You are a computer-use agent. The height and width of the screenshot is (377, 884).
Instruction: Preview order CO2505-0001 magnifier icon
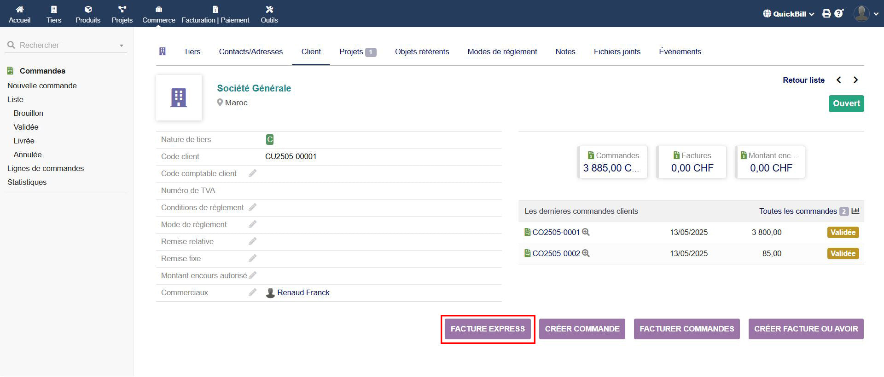(586, 232)
